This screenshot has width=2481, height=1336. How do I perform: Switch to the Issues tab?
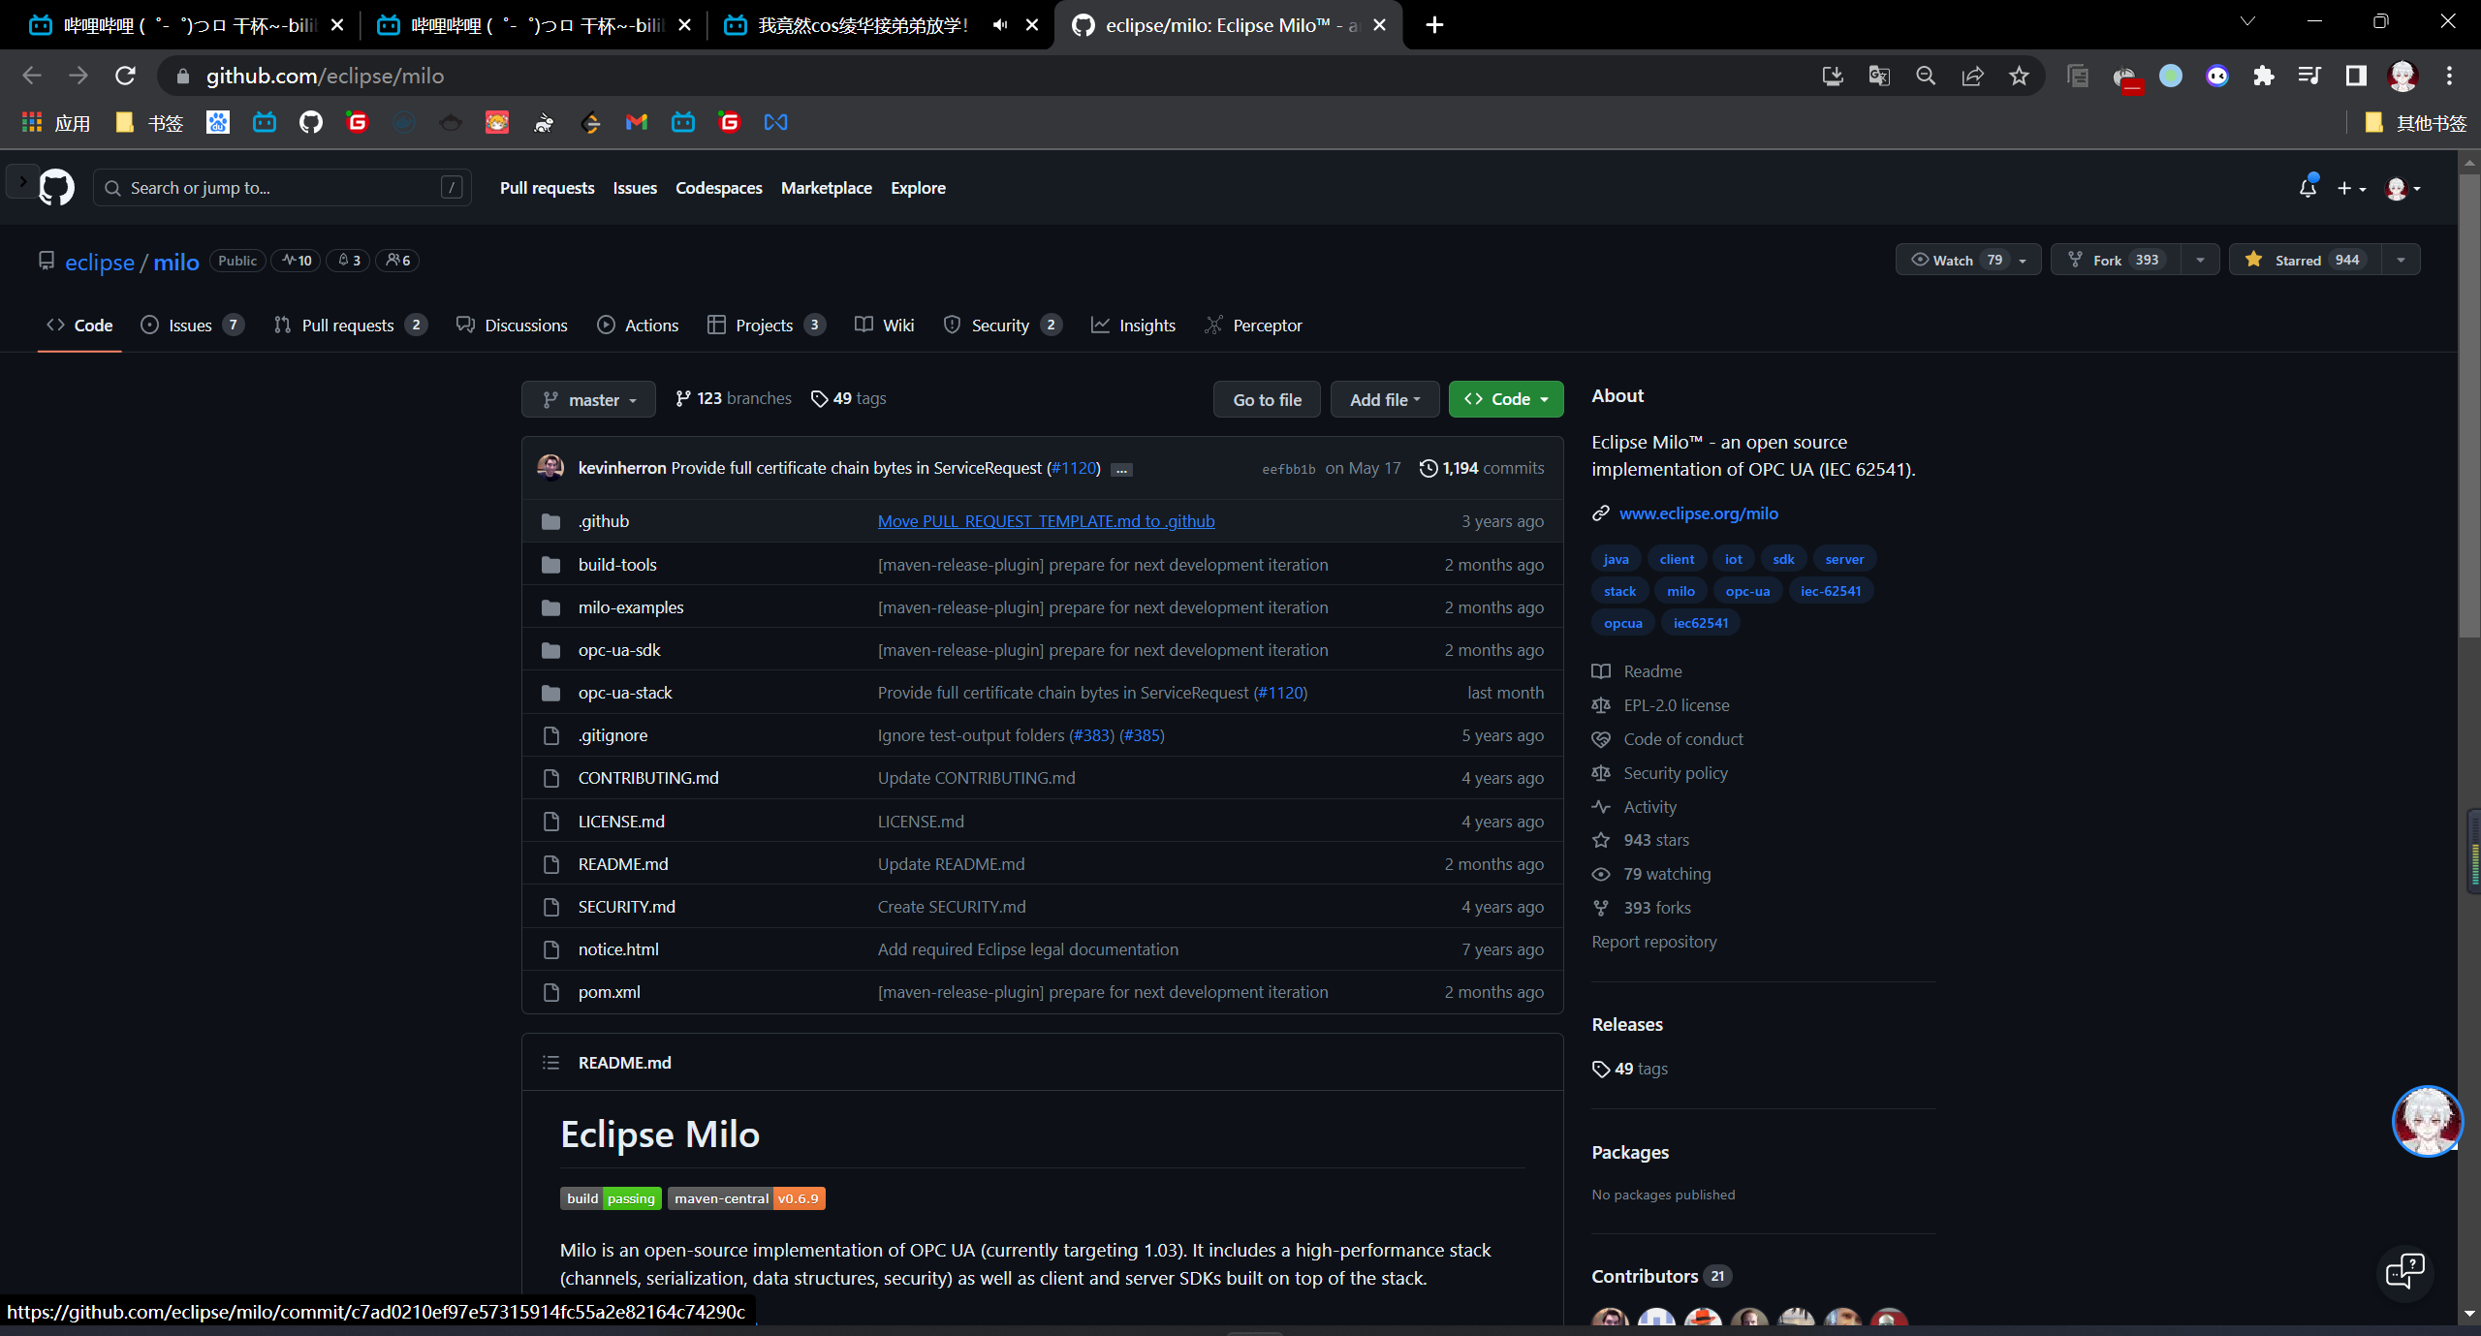click(x=190, y=326)
